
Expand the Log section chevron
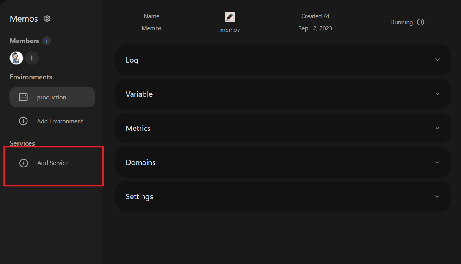(437, 60)
